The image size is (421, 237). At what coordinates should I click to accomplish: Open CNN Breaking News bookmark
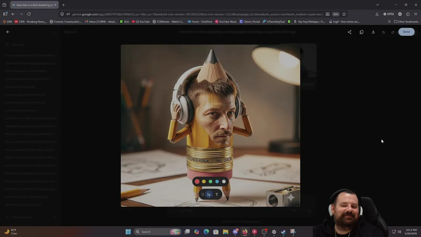[x=31, y=22]
